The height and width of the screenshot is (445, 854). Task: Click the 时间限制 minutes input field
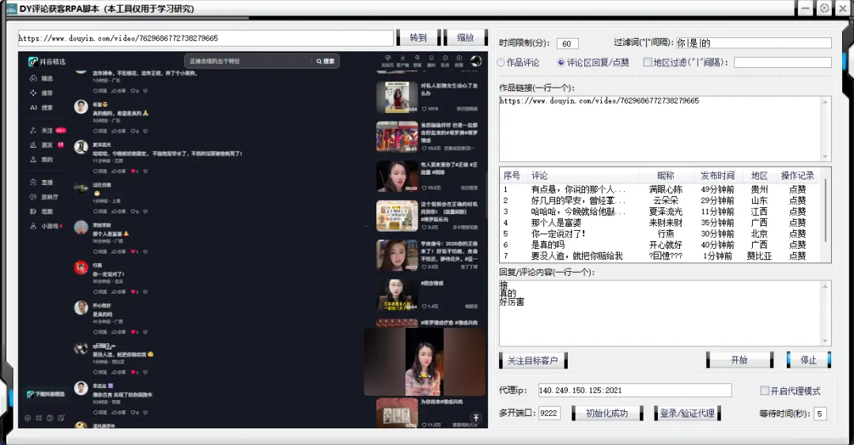coord(568,43)
